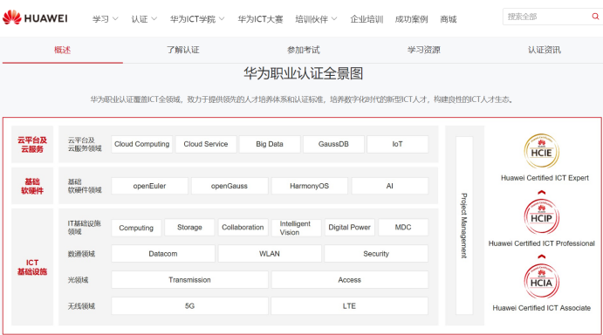Open the 华为ICT大赛 menu item
Viewport: 603px width, 335px height.
pyautogui.click(x=260, y=19)
